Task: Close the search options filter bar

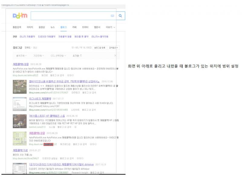Action: (115, 56)
